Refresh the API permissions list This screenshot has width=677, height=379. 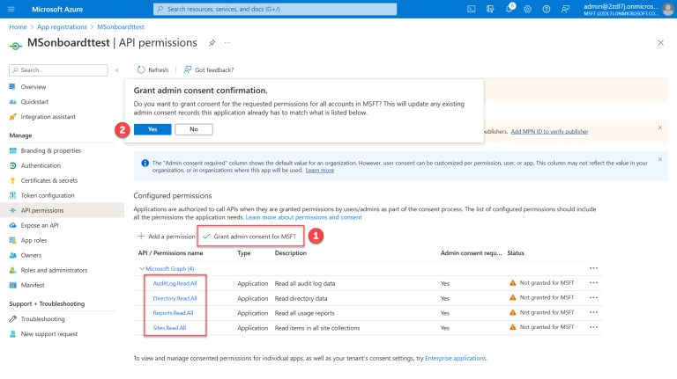pyautogui.click(x=153, y=69)
